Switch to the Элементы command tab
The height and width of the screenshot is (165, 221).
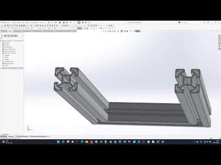pos(4,31)
